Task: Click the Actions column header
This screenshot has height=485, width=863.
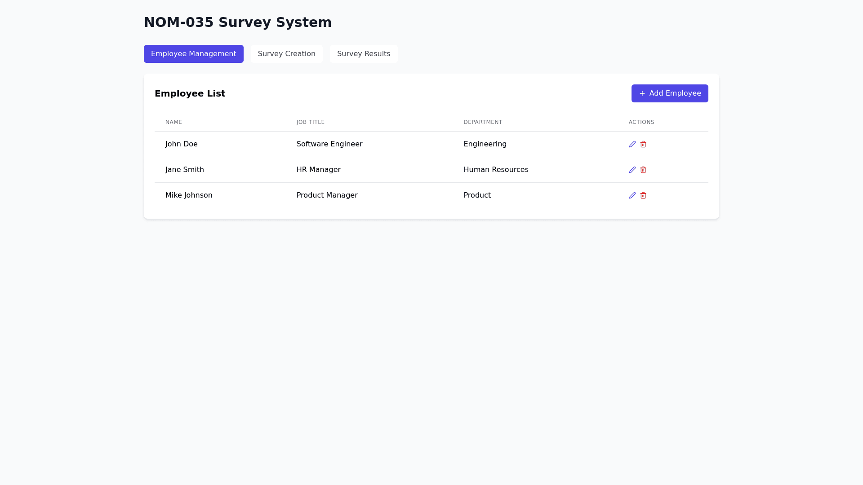Action: tap(641, 122)
